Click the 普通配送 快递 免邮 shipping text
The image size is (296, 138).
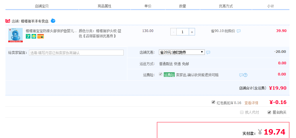(x=174, y=64)
